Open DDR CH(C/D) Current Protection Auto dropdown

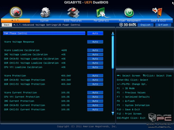click(95, 109)
